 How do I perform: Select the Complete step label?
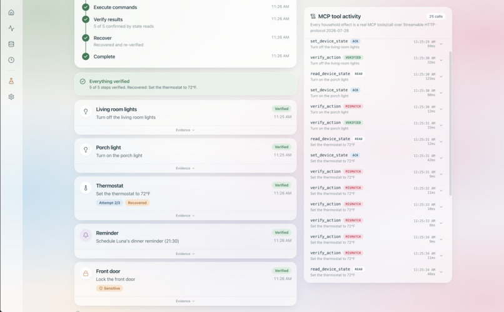tap(104, 56)
